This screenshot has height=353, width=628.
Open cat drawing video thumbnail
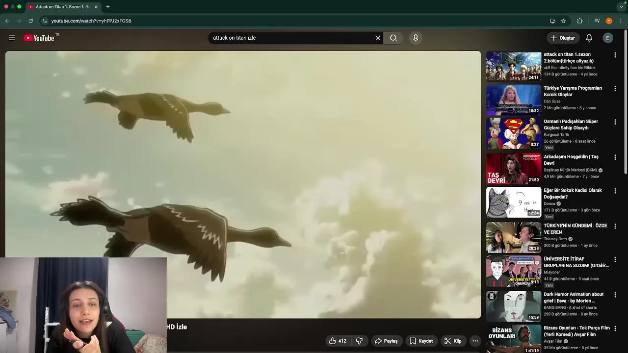pos(514,202)
